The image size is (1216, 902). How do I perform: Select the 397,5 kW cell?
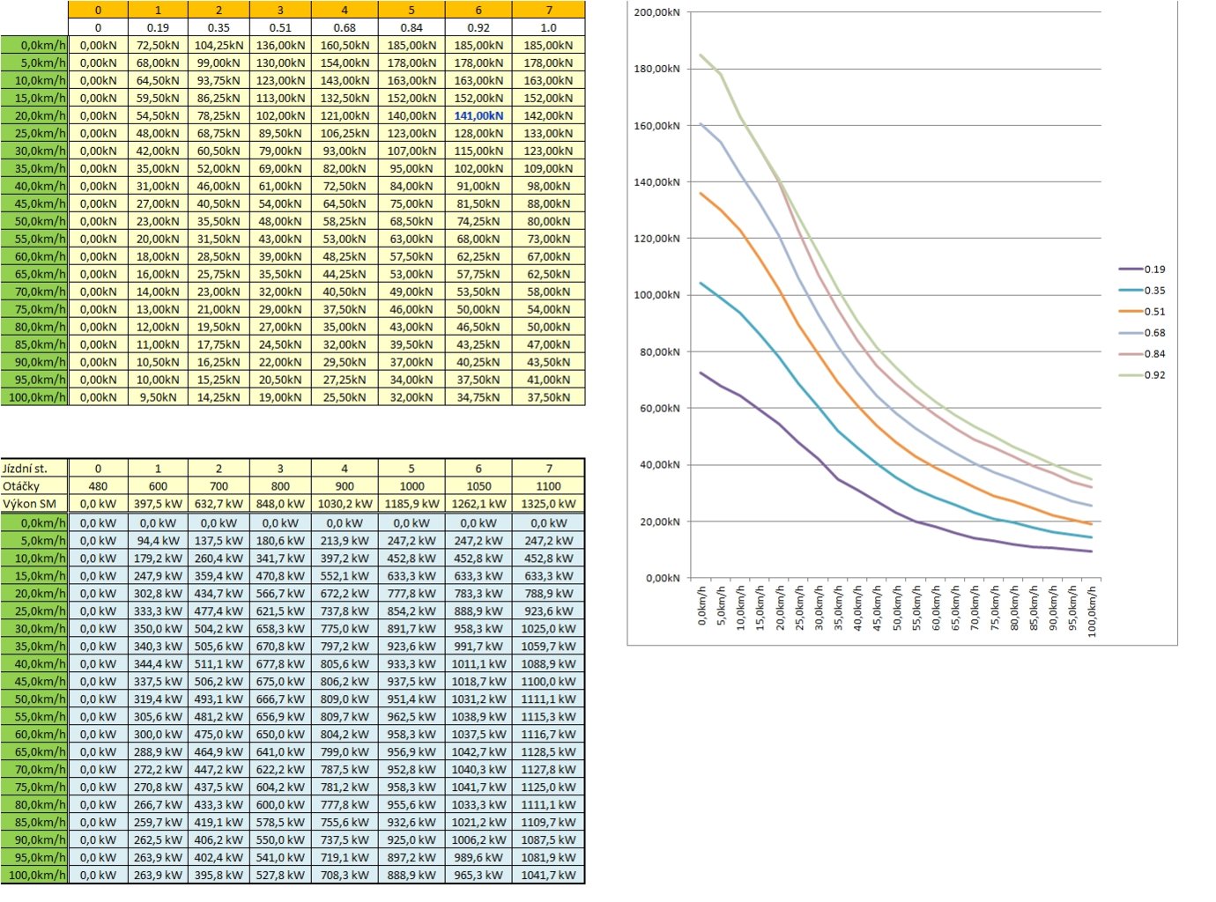coord(158,504)
